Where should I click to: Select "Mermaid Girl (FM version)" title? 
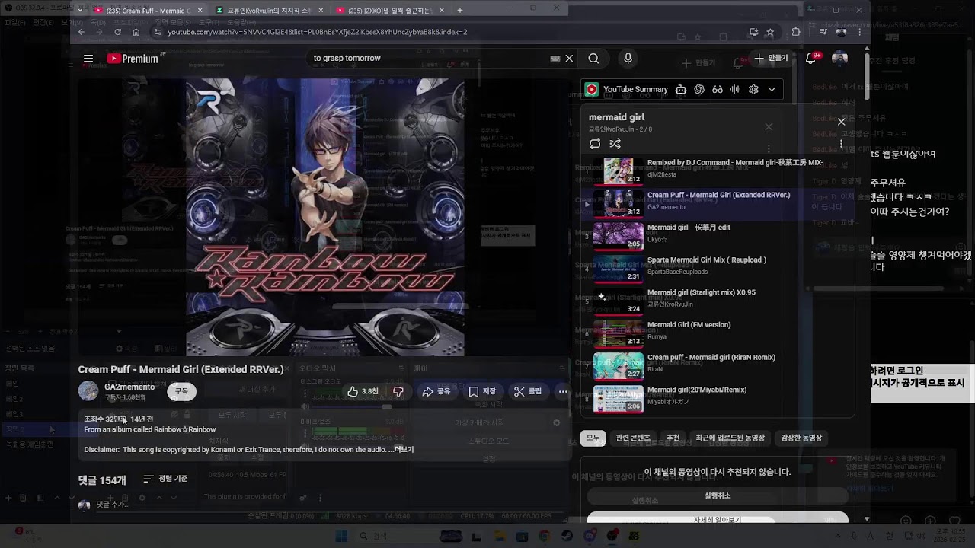689,325
